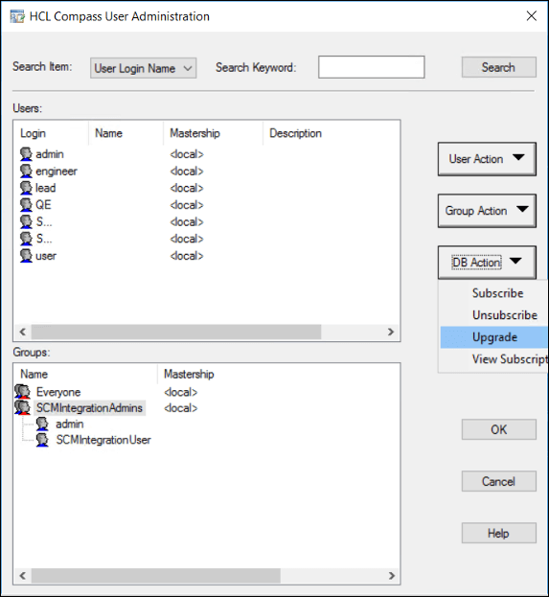Click the <local> mastership of Everyone group
The height and width of the screenshot is (597, 549).
pos(180,392)
